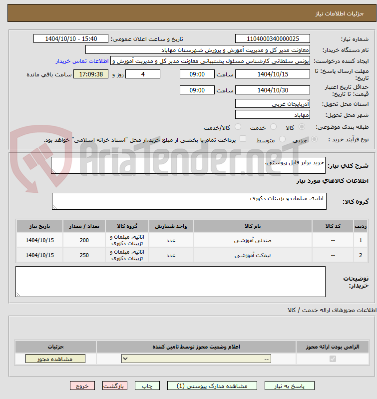
Task: Select the خدمت radio button
Action: [274, 127]
